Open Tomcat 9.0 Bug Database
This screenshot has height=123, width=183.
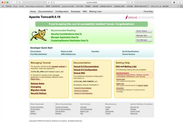[x=83, y=88]
